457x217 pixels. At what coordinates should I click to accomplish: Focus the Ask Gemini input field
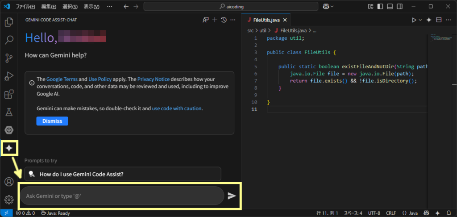[x=122, y=196]
